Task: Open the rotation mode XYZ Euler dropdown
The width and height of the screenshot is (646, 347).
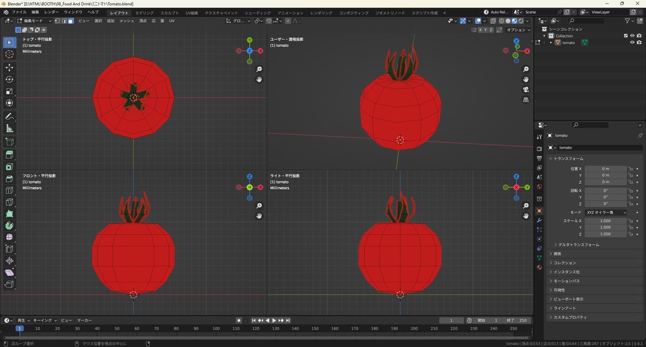Action: click(x=606, y=213)
